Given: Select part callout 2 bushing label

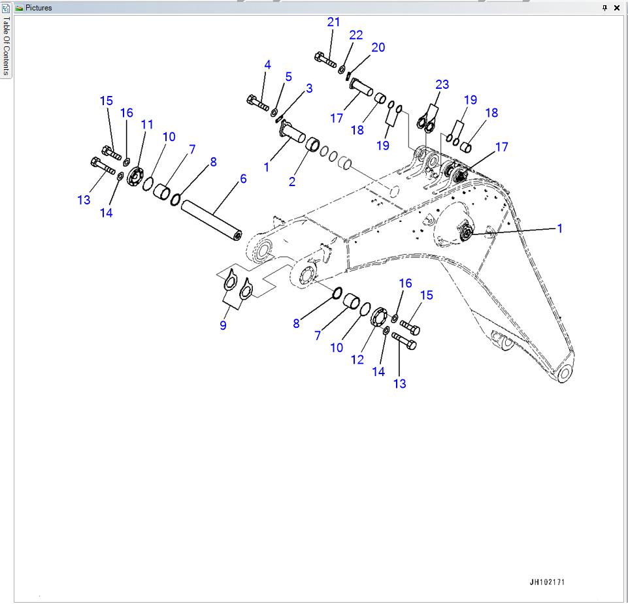Looking at the screenshot, I should click(292, 182).
